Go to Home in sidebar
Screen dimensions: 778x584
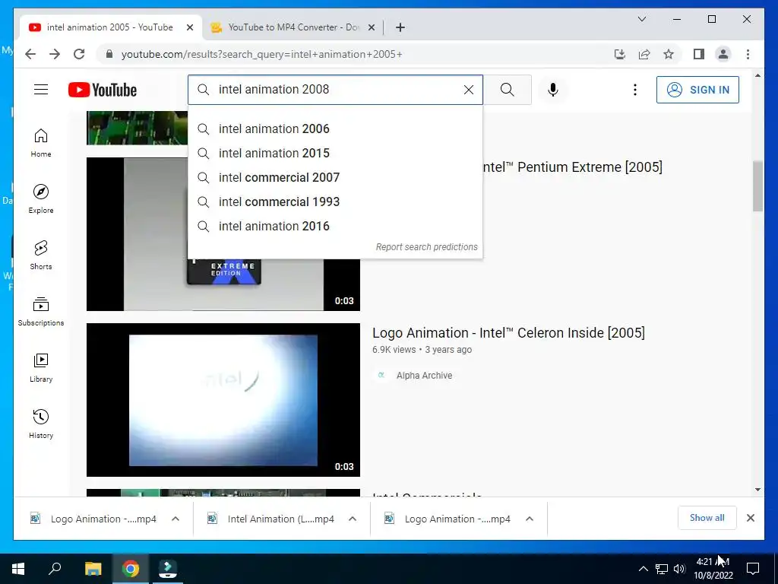click(41, 143)
